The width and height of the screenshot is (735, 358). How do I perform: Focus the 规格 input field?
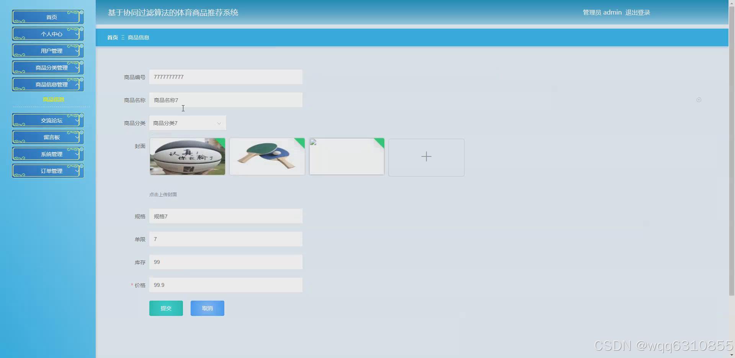pos(226,216)
